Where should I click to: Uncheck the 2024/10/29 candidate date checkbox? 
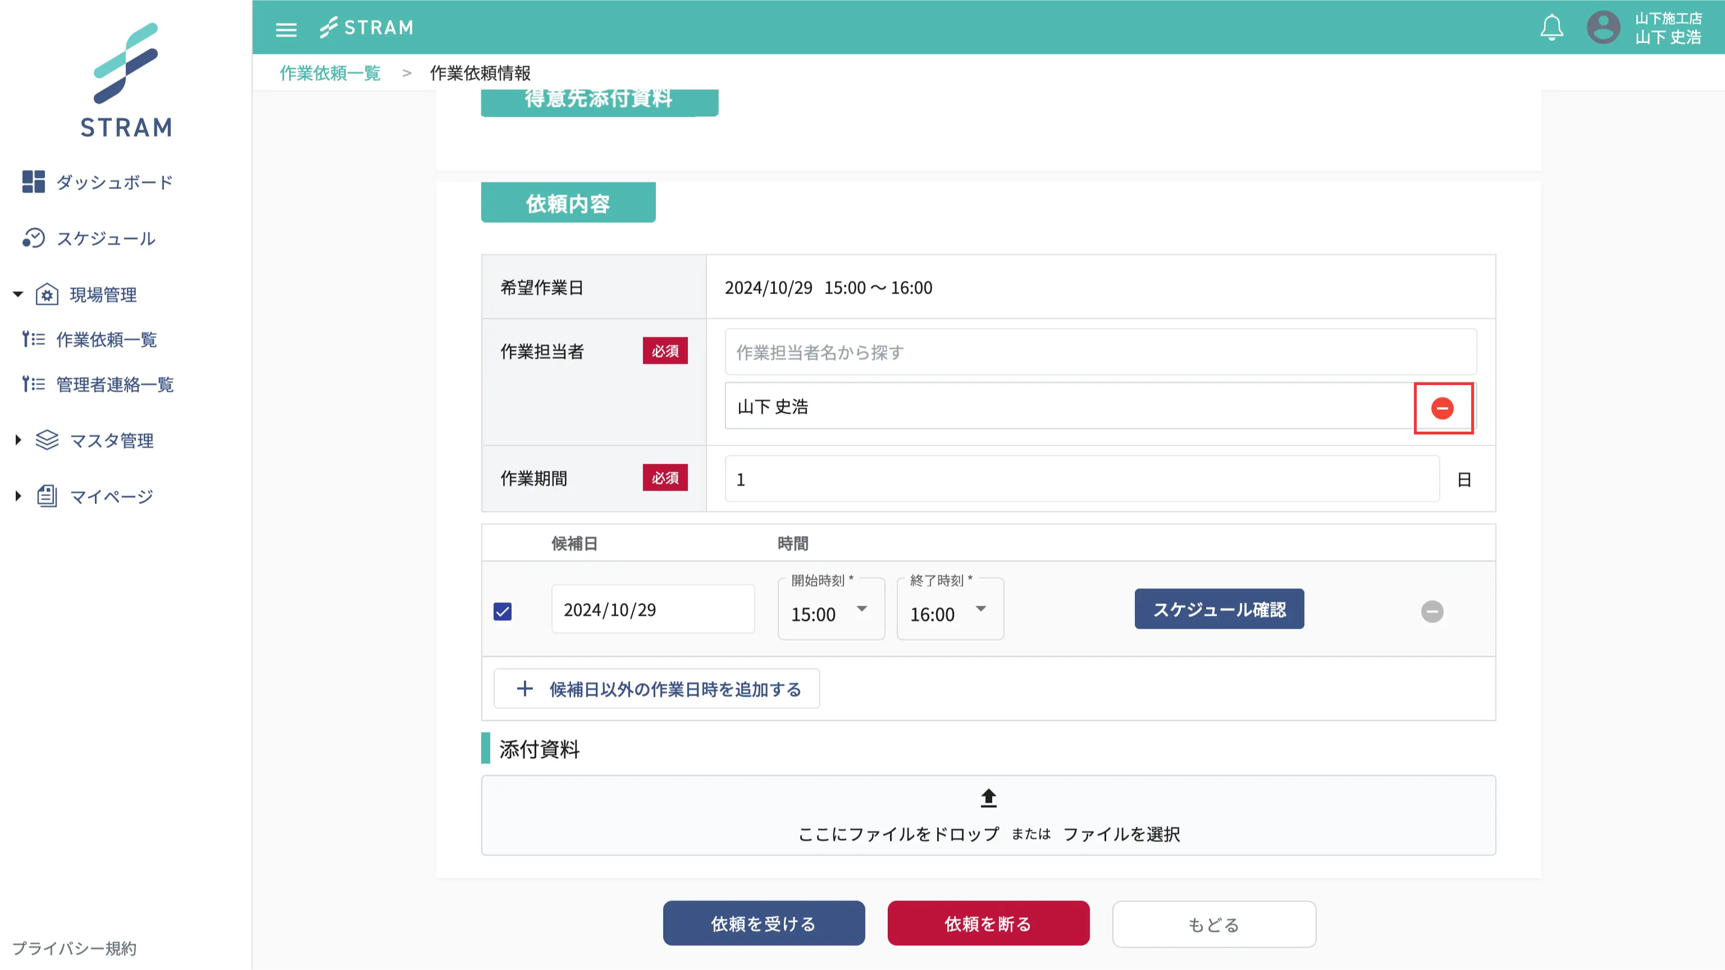pos(502,611)
